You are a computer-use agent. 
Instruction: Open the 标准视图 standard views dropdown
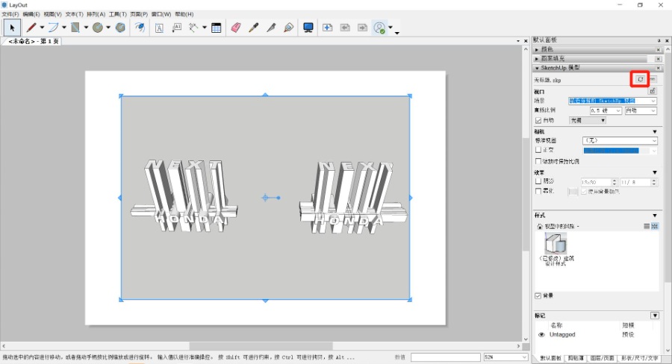point(619,140)
